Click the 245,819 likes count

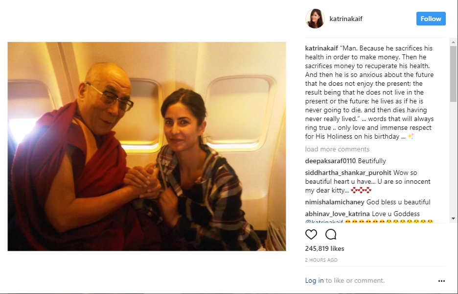[x=324, y=248]
